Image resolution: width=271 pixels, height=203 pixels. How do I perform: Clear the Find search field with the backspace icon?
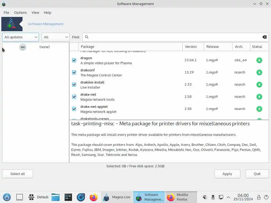264,37
